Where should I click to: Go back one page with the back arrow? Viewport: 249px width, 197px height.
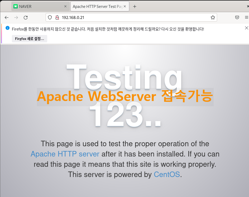coord(7,17)
